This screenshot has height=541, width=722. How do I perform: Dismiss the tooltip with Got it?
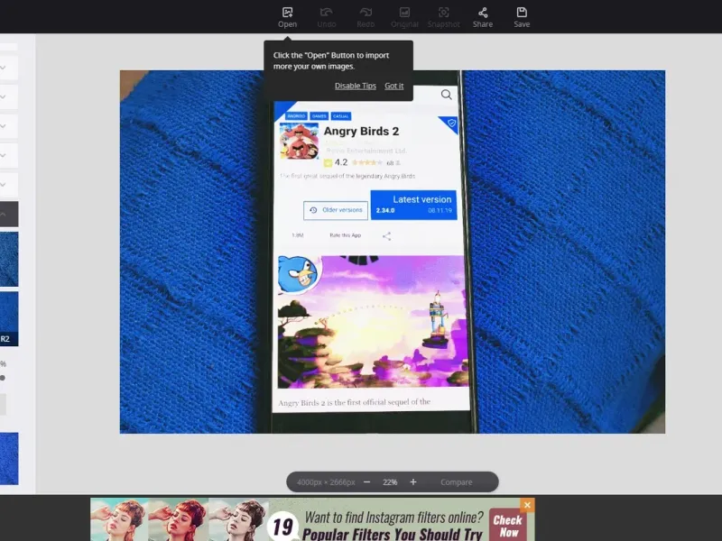tap(394, 86)
